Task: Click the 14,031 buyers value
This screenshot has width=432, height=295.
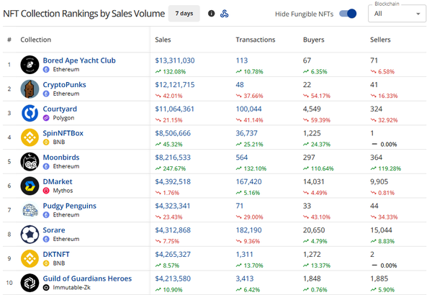Action: (x=313, y=181)
